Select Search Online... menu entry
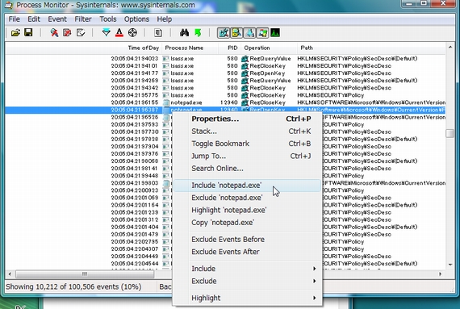Image resolution: width=460 pixels, height=309 pixels. click(x=247, y=169)
